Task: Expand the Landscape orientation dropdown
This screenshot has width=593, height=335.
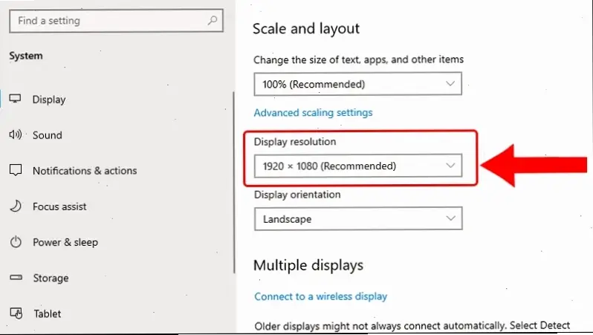Action: tap(358, 218)
